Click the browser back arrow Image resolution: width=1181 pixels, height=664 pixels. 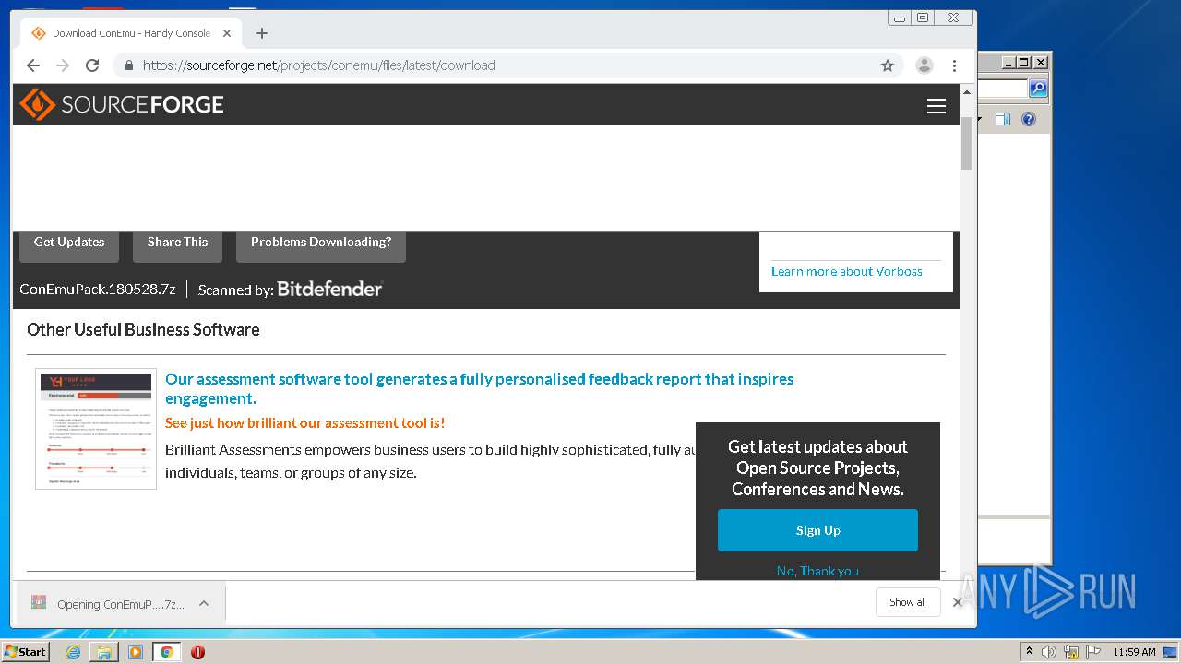click(x=33, y=65)
